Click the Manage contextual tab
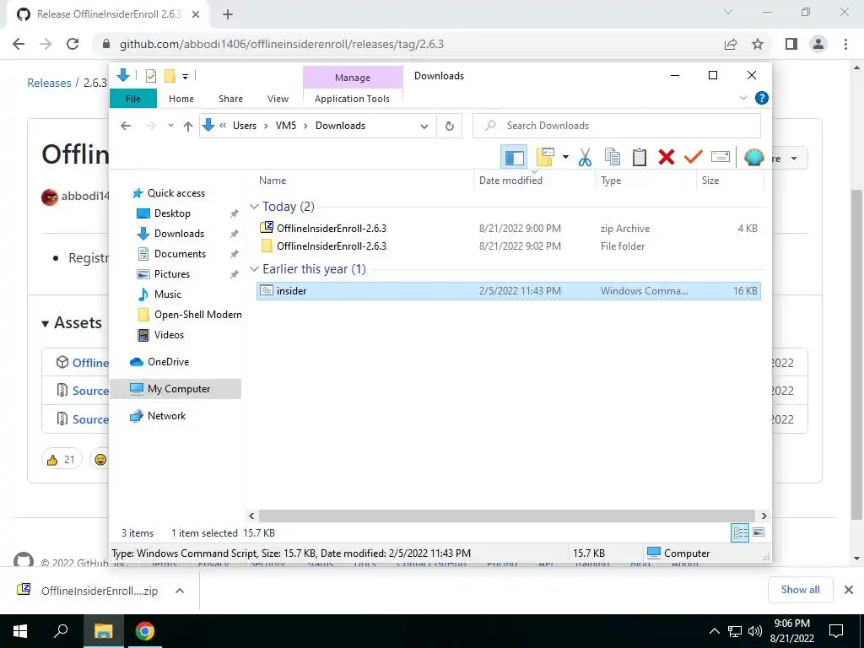Image resolution: width=864 pixels, height=648 pixels. [x=353, y=78]
